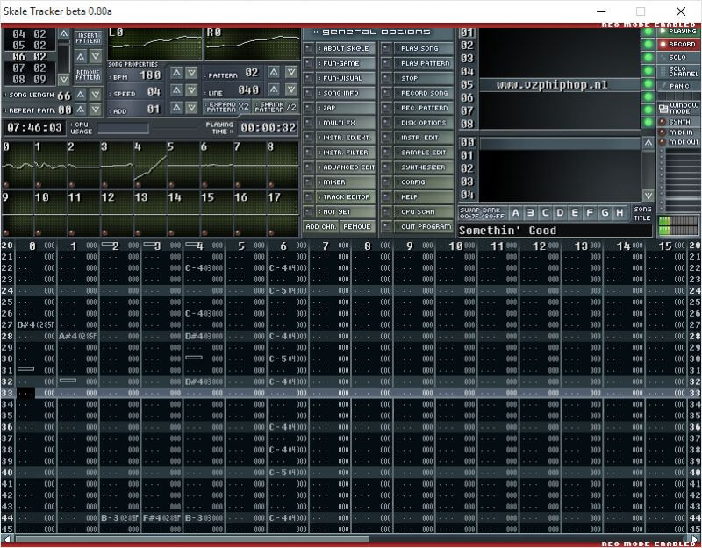Decrease Song Length with down arrow
Image resolution: width=702 pixels, height=548 pixels.
pos(96,95)
